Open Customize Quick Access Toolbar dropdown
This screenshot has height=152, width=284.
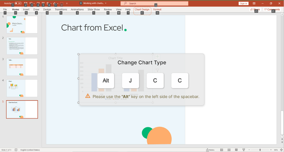67,3
